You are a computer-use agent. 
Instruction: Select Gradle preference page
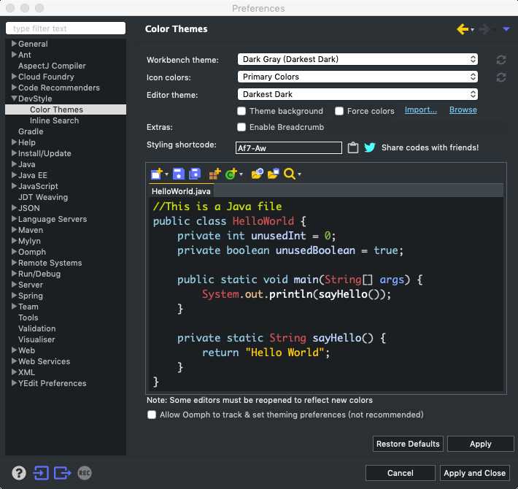click(x=31, y=131)
